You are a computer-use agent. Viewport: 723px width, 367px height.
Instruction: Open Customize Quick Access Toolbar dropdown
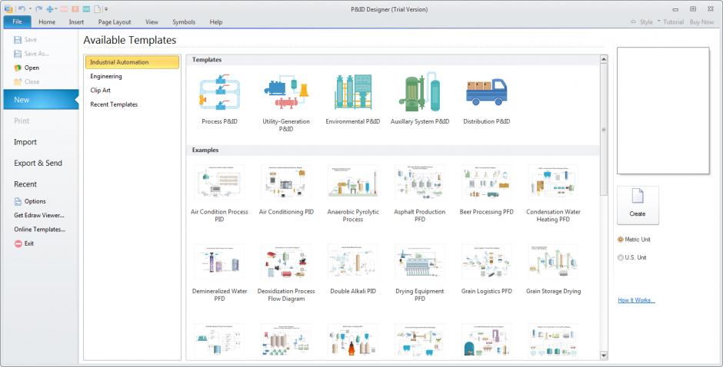[x=106, y=8]
